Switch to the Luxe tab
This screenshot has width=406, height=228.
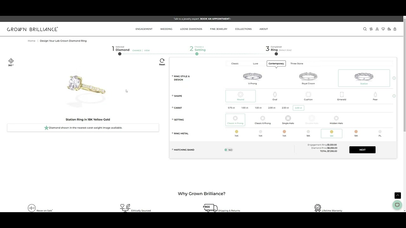click(255, 63)
